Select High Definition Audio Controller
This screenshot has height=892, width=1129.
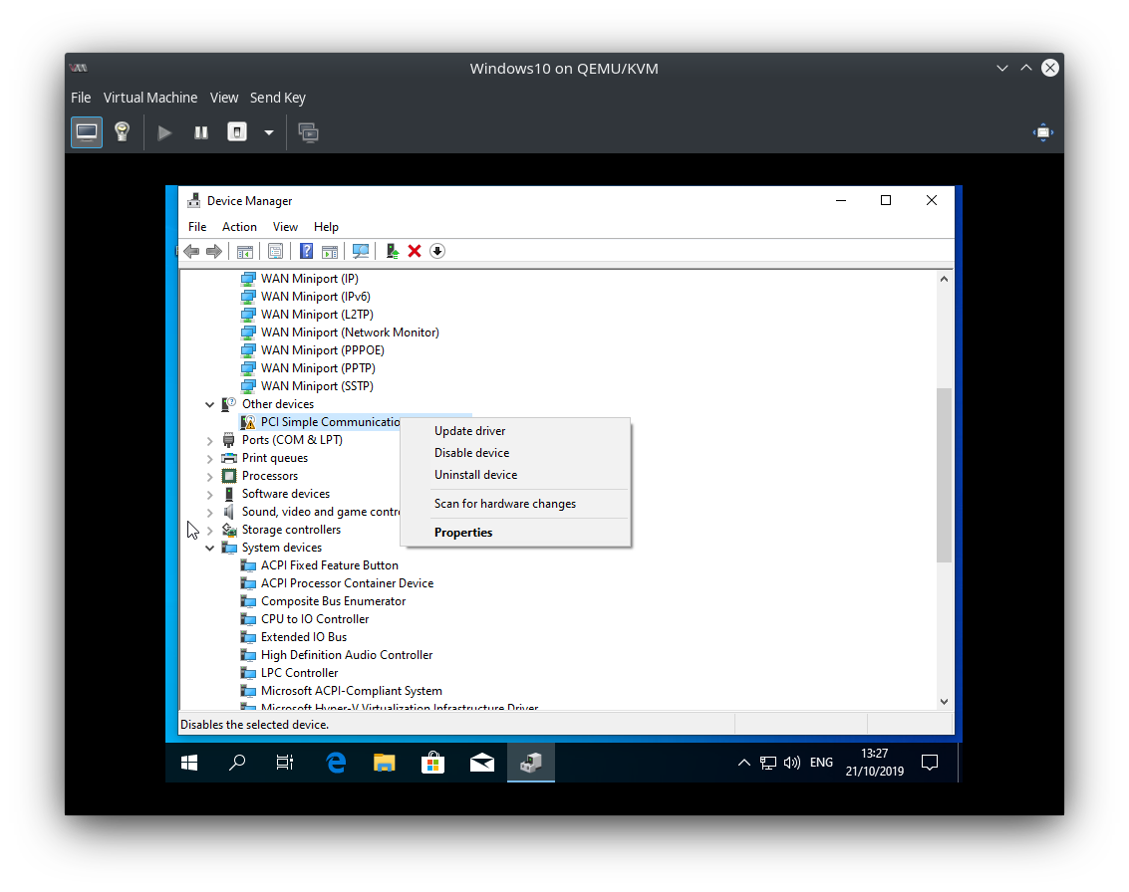click(347, 655)
